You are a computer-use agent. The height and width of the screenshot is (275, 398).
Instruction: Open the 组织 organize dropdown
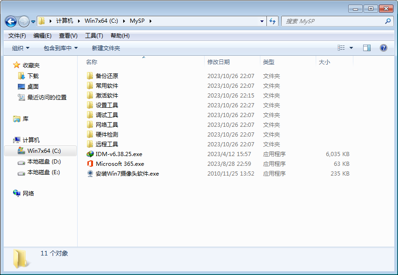click(20, 48)
